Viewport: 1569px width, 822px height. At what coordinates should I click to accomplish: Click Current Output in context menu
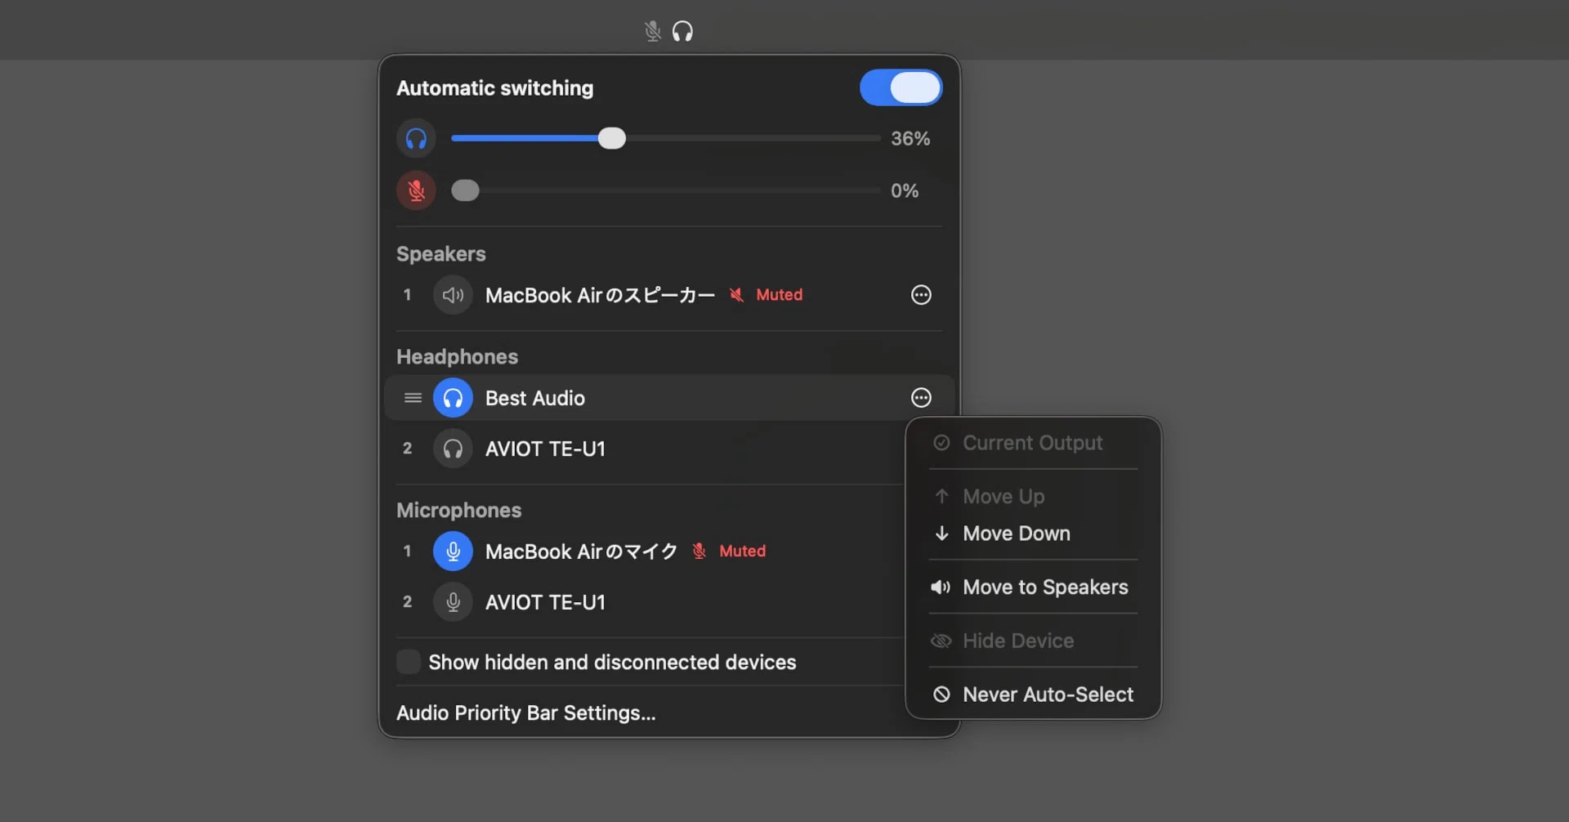point(1033,443)
